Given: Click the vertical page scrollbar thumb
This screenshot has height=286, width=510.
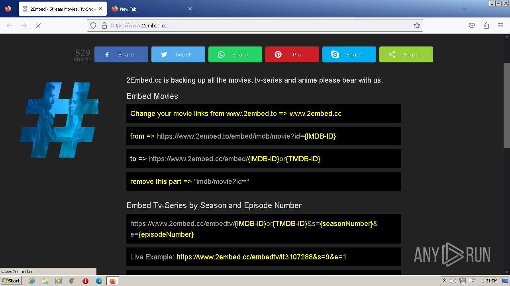Looking at the screenshot, I should [507, 105].
